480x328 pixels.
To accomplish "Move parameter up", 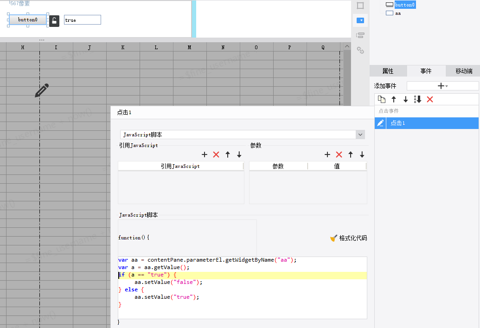I will tap(351, 154).
